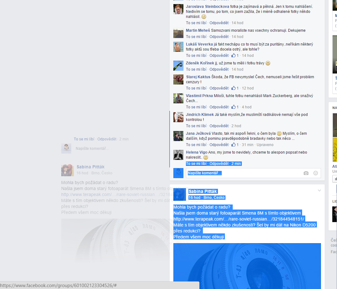
Task: Open '2 min' timestamp on Helena Vigo's comment
Action: (236, 164)
